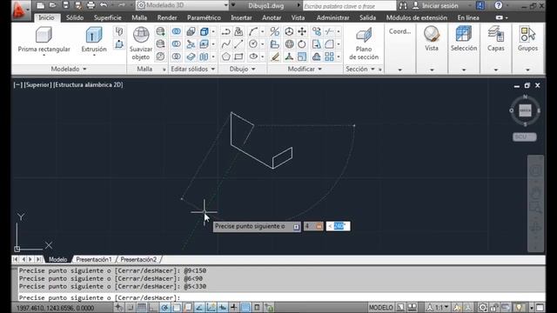This screenshot has width=557, height=313.
Task: Expand the Sección panel dropdown
Action: pos(372,69)
